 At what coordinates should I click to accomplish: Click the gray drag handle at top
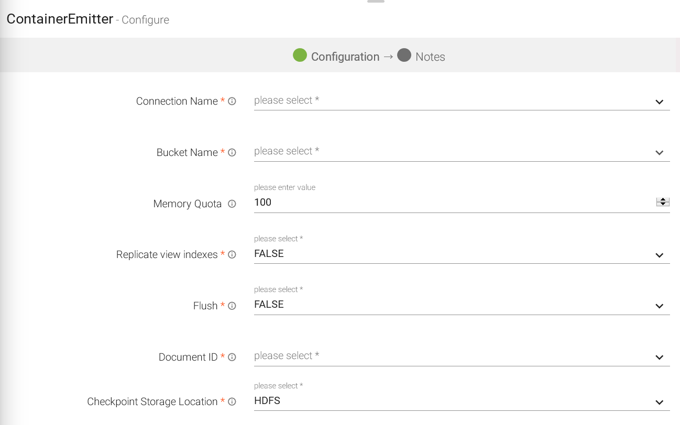[x=376, y=2]
